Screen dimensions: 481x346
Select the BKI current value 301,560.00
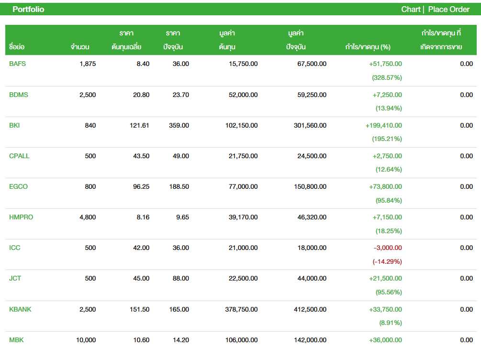310,125
